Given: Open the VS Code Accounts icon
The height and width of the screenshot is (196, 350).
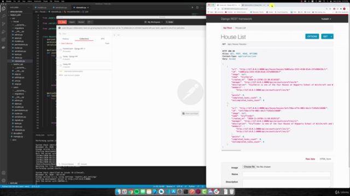Looking at the screenshot, I should coord(4,173).
